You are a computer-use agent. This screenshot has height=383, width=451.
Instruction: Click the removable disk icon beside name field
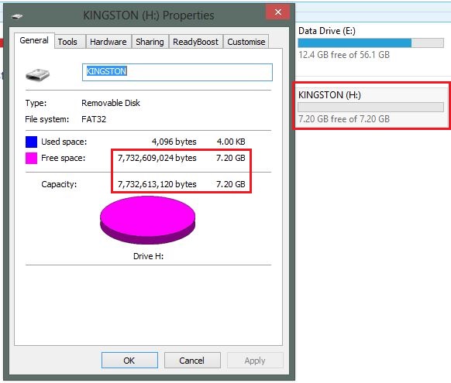point(37,74)
